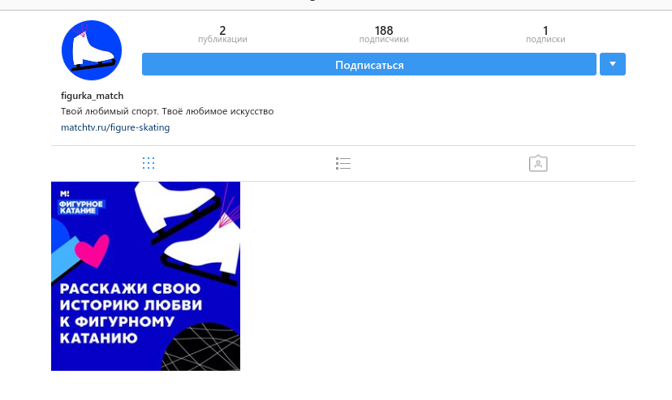Open the figure skating love story post
This screenshot has width=672, height=400.
(146, 276)
